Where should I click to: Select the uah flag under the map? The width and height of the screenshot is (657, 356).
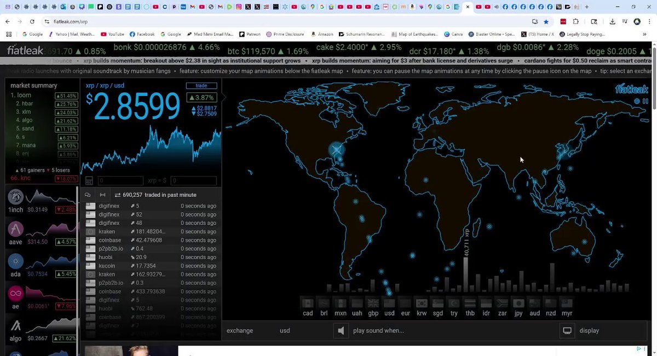click(356, 303)
